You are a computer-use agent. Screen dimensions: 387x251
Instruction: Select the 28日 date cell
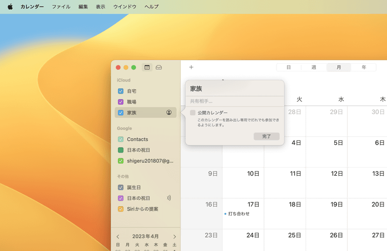click(295, 121)
